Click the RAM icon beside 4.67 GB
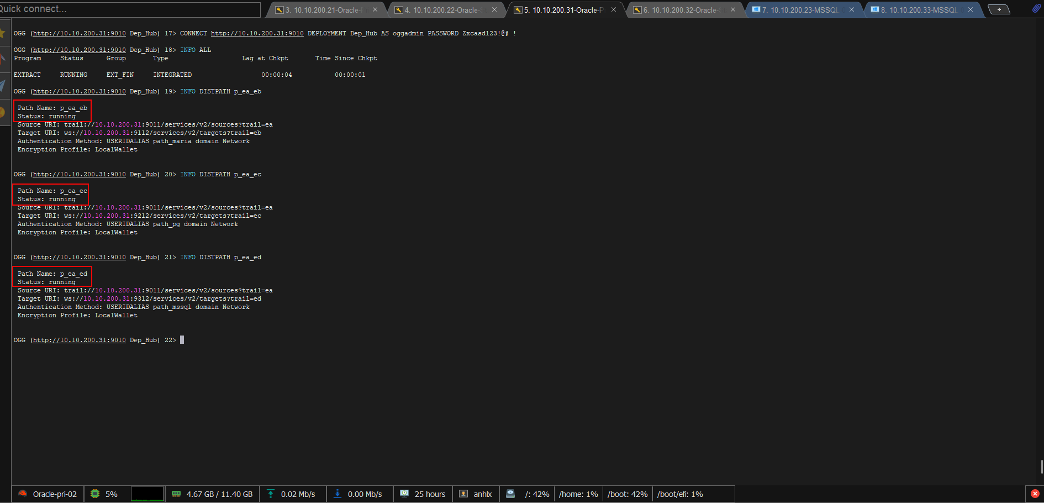This screenshot has width=1044, height=503. (x=176, y=494)
